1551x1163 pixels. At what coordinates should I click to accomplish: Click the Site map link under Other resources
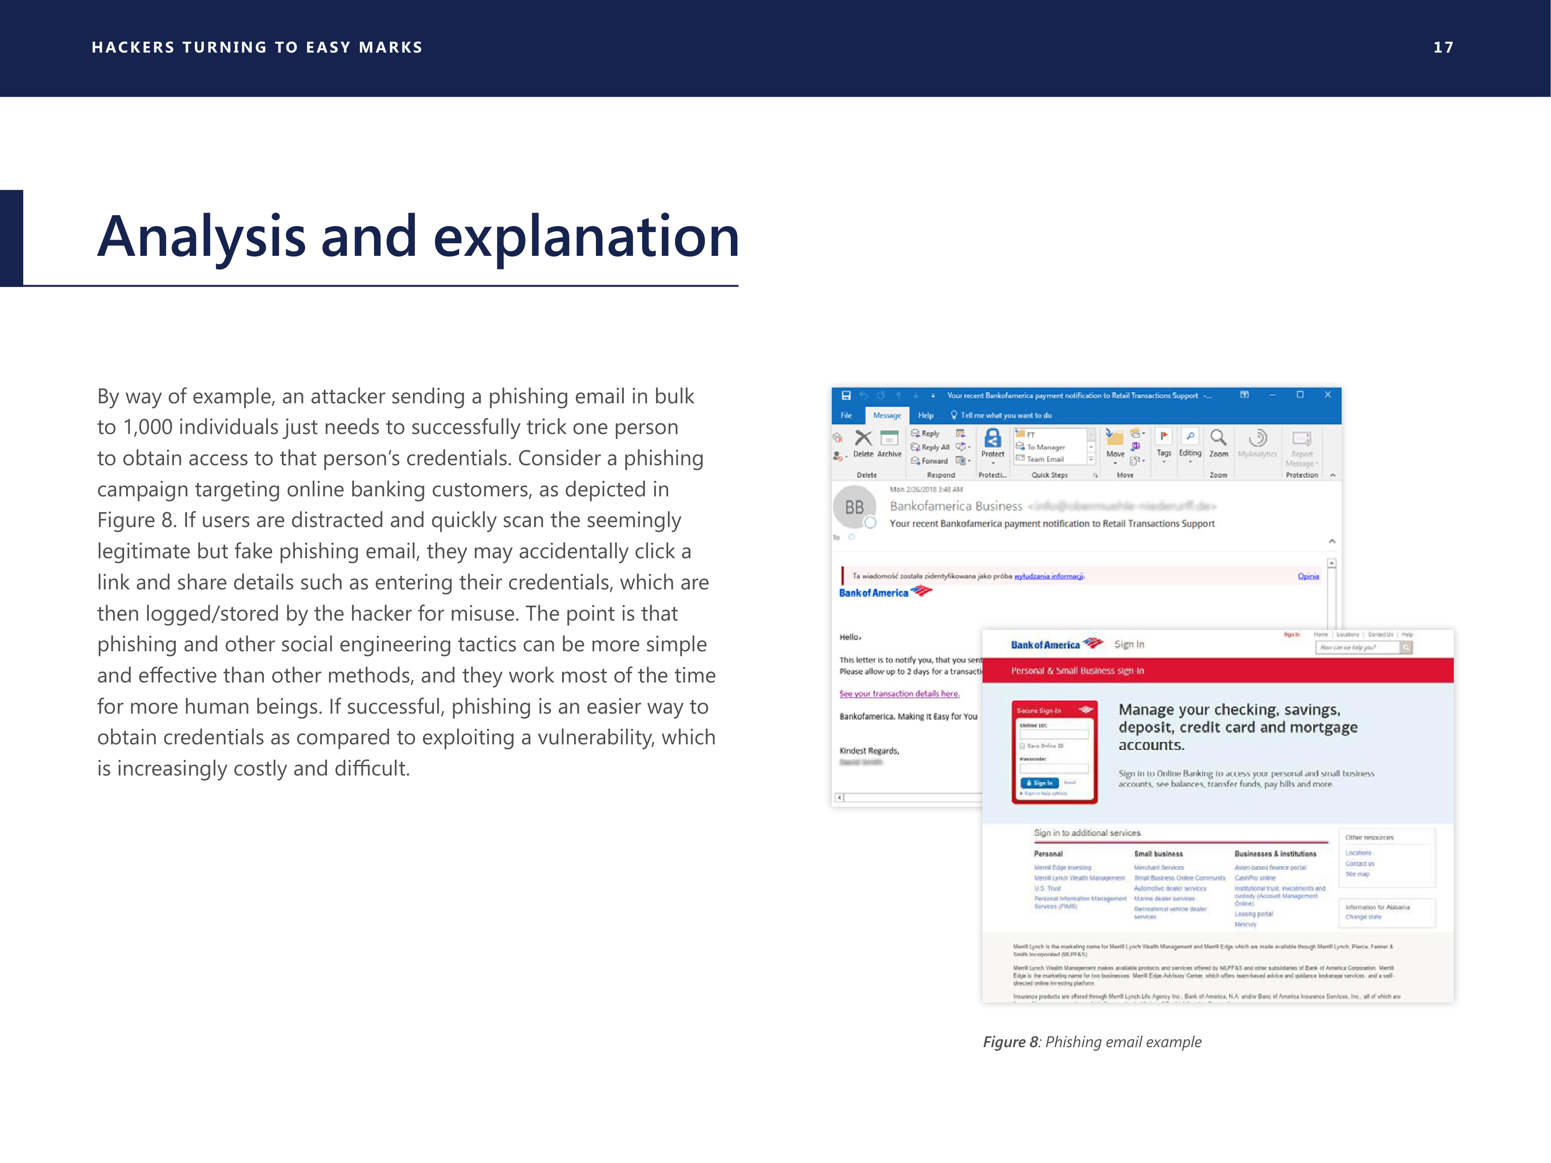tap(1357, 874)
